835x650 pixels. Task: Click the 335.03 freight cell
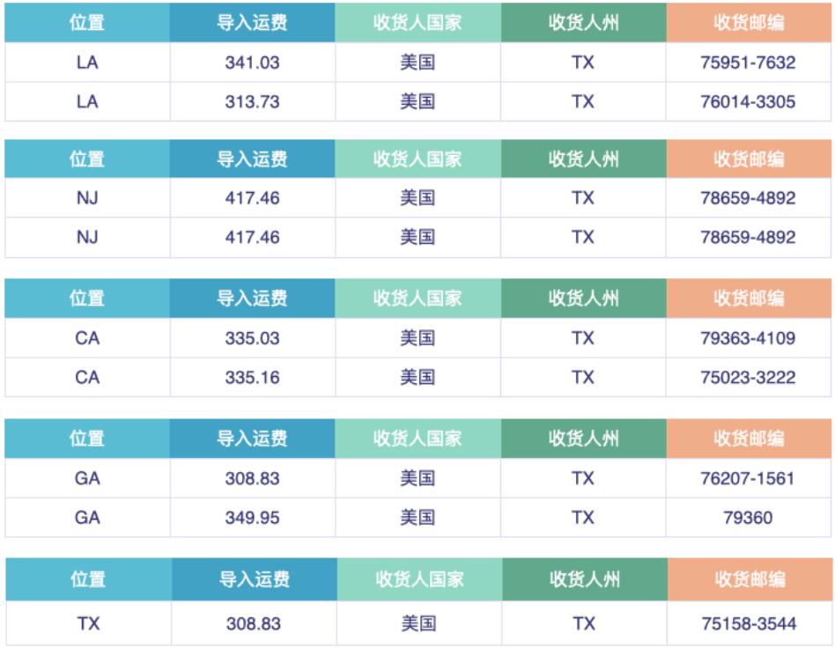tap(252, 338)
